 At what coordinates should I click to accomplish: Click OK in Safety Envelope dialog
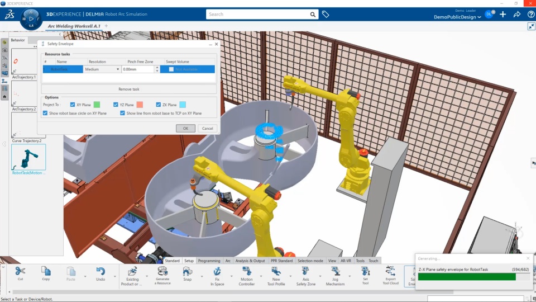pos(185,129)
